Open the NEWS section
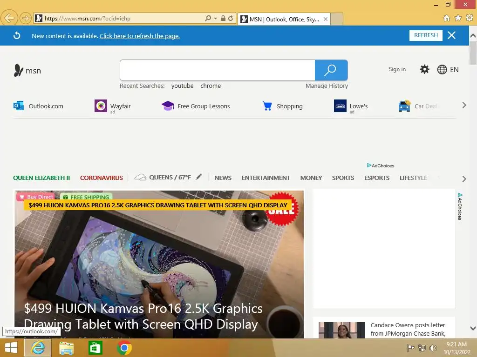This screenshot has height=357, width=477. [223, 178]
